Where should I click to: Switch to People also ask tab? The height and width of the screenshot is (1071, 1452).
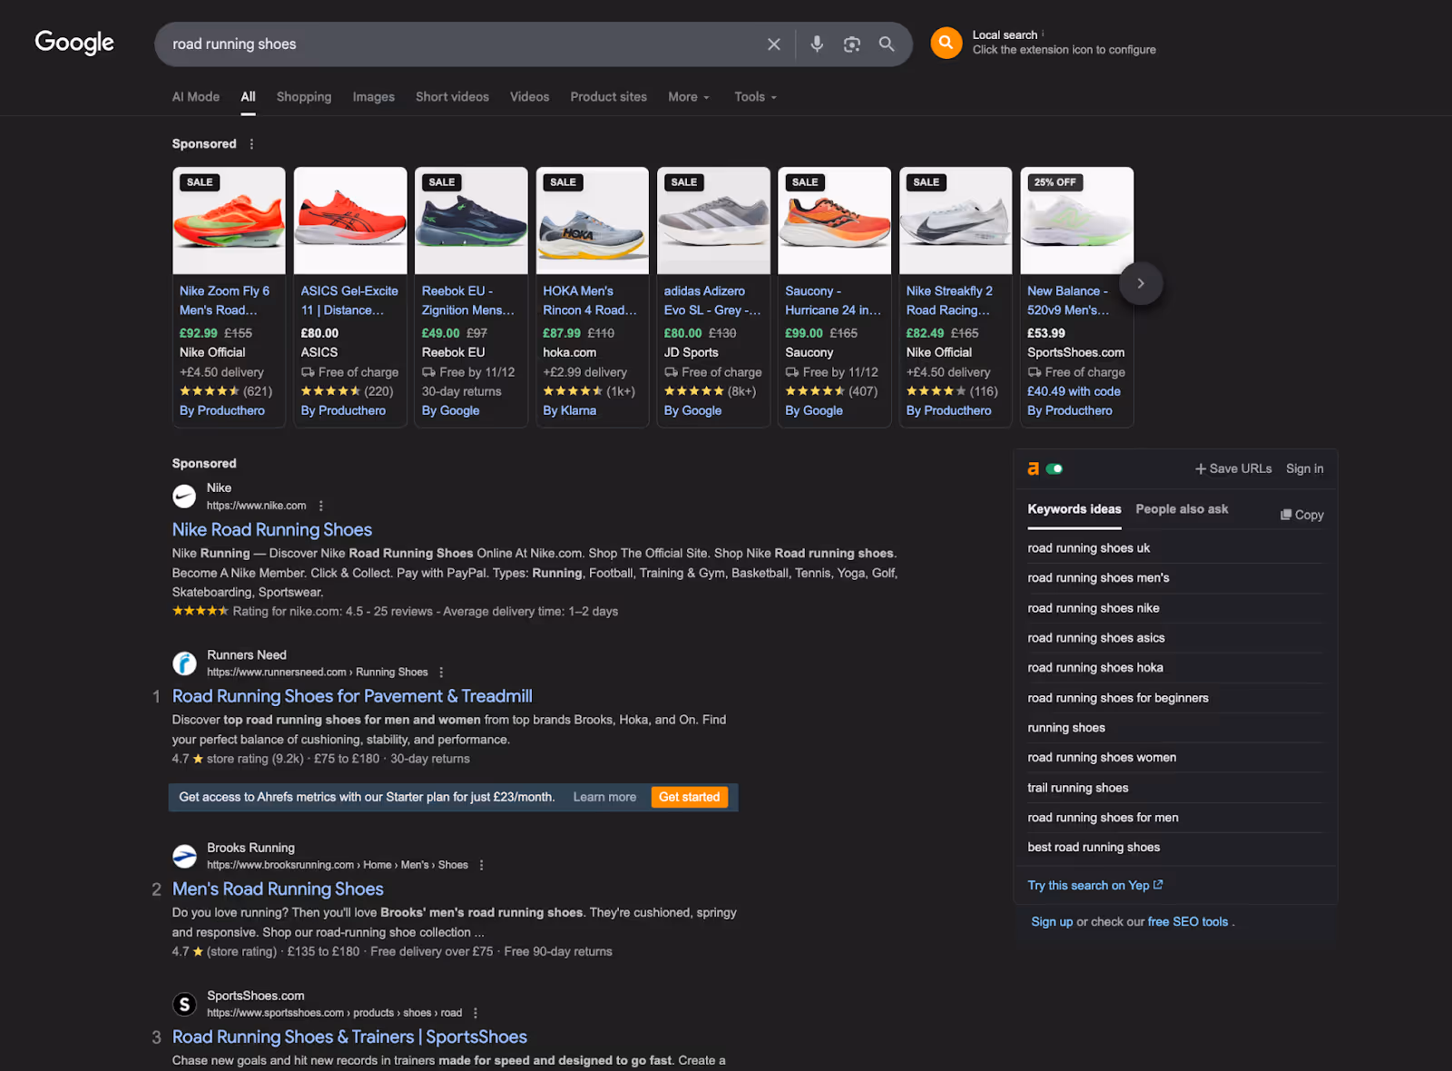coord(1182,509)
